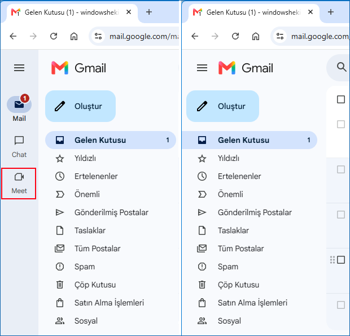Screen dimensions: 350x336
Task: Click the drag handle dots beside message checkbox
Action: tap(333, 260)
